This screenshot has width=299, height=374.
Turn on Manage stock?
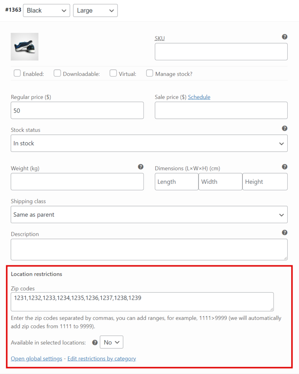[150, 73]
